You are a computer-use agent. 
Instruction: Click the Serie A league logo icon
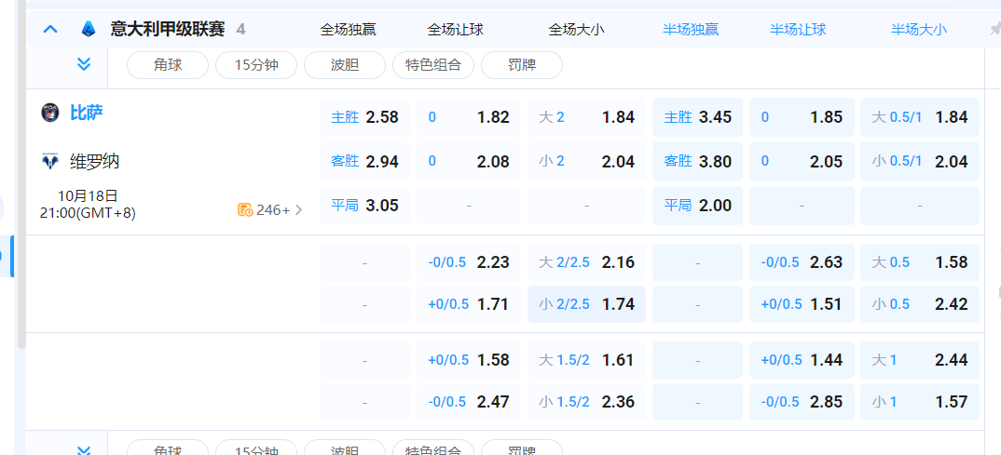click(88, 29)
